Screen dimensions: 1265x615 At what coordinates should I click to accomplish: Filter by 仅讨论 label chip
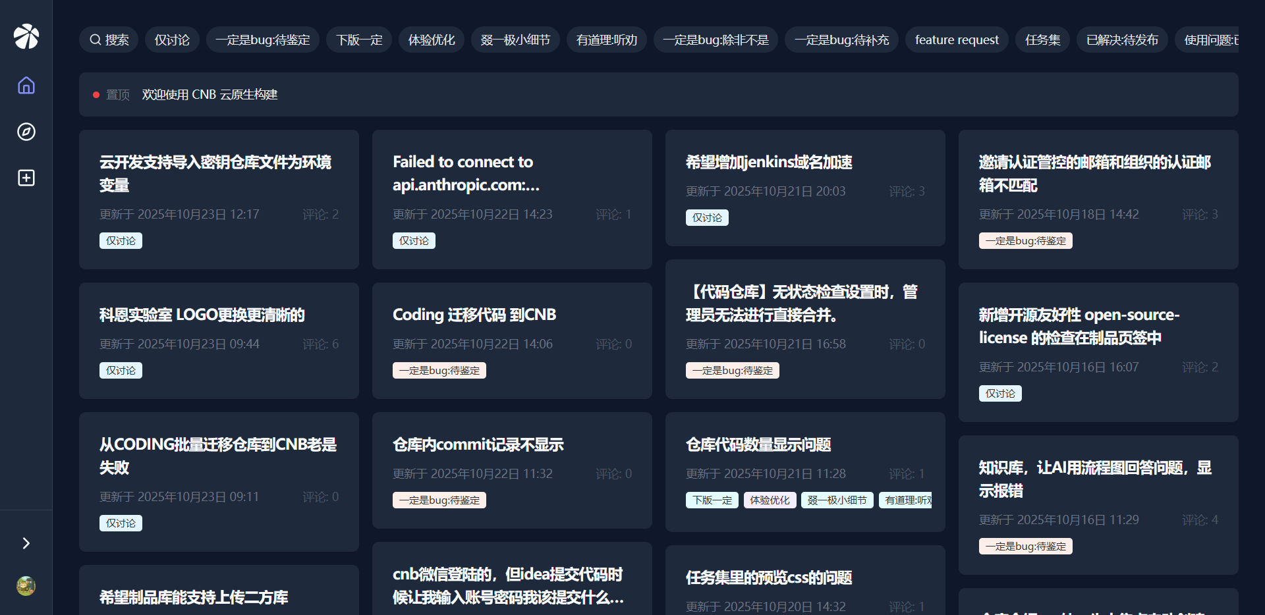pyautogui.click(x=172, y=40)
